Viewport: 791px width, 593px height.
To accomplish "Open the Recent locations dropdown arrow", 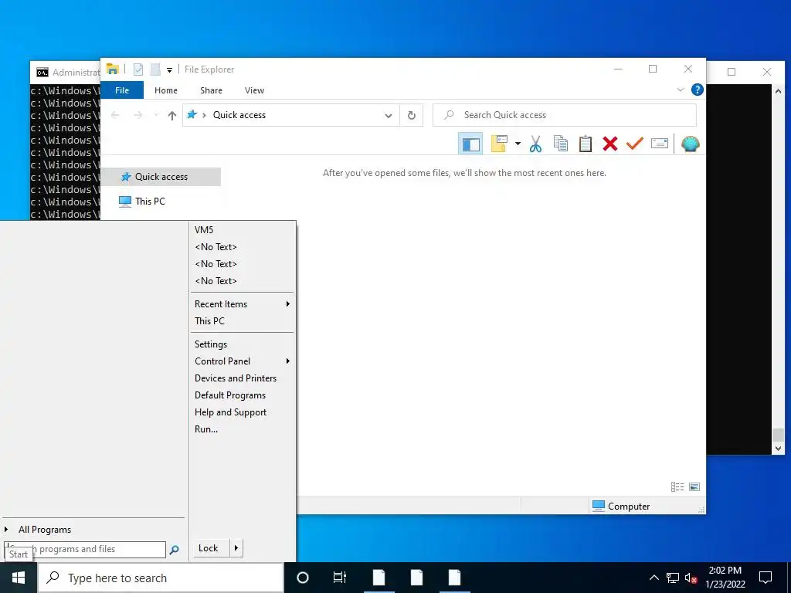I will [156, 115].
